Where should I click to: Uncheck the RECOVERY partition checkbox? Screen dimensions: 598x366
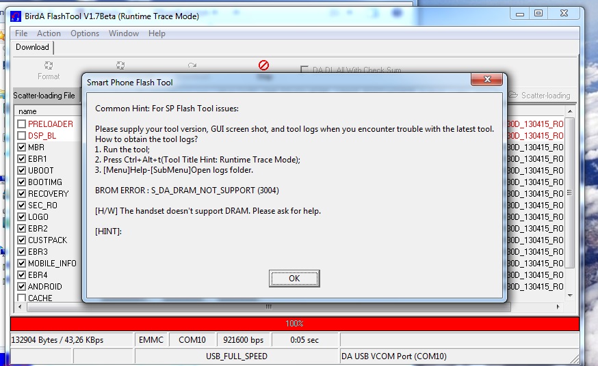pyautogui.click(x=22, y=194)
